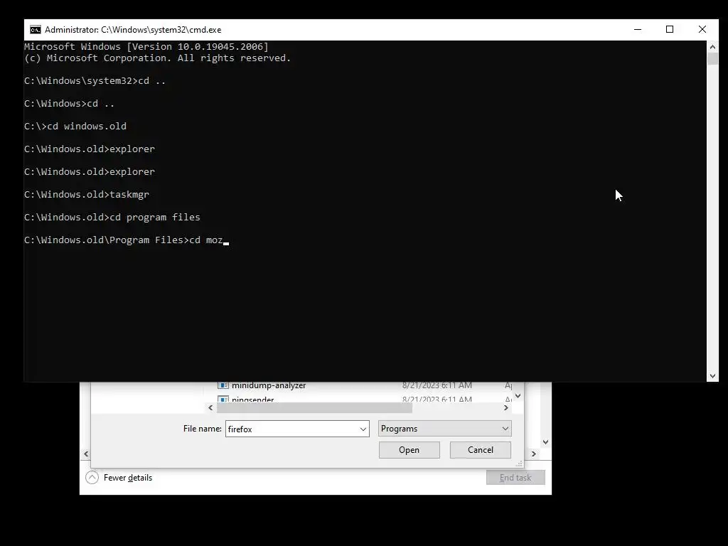Click the file list horizontal scrollbar thumb
This screenshot has width=728, height=546.
coord(314,407)
